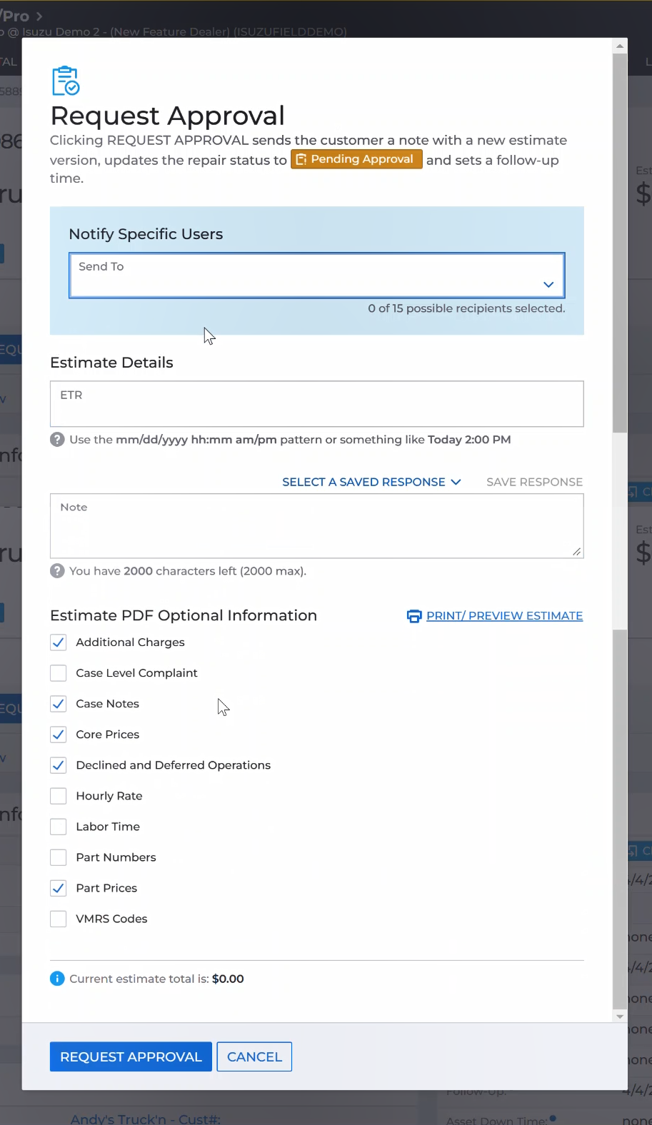Click the help icon next to ETR pattern hint

pos(57,440)
